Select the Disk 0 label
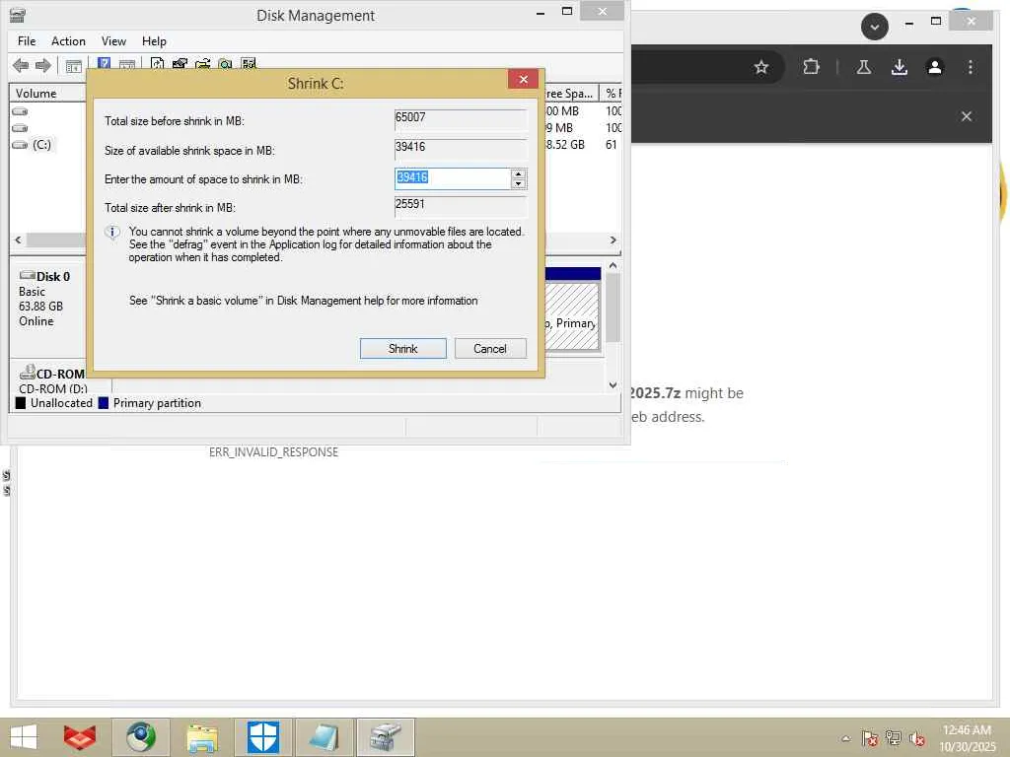The width and height of the screenshot is (1010, 757). point(53,277)
